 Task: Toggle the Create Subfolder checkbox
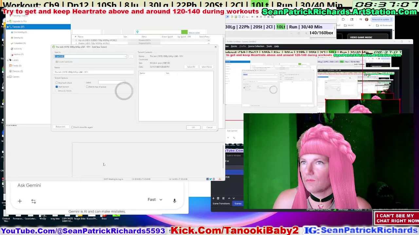[x=57, y=62]
